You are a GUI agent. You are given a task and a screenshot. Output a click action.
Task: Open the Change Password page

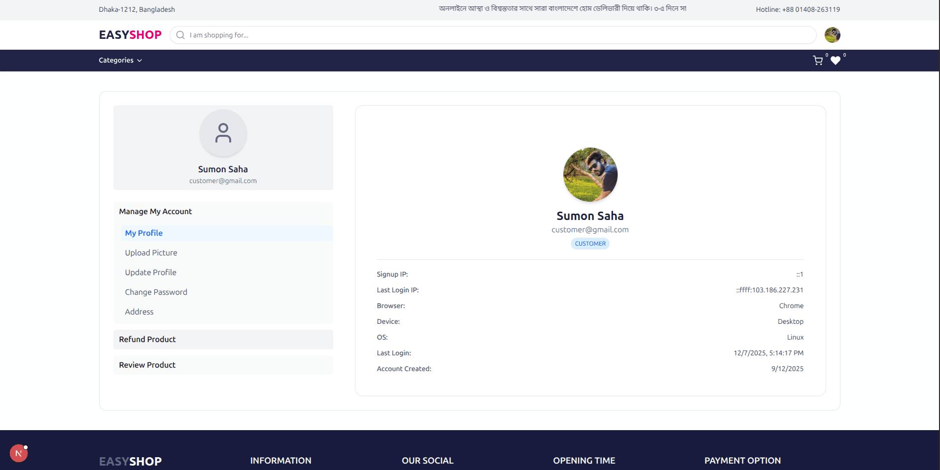click(156, 292)
